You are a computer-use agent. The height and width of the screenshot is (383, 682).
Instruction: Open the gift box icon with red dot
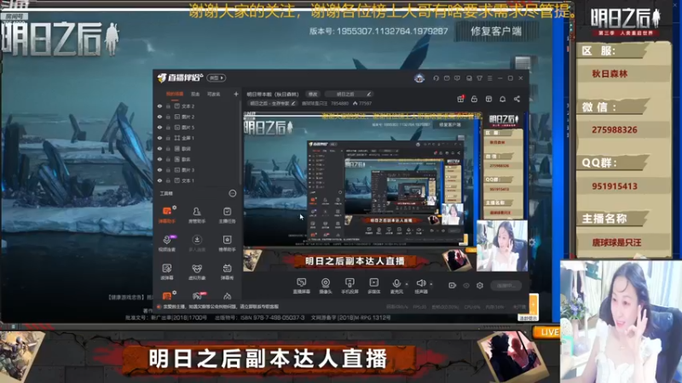[460, 99]
